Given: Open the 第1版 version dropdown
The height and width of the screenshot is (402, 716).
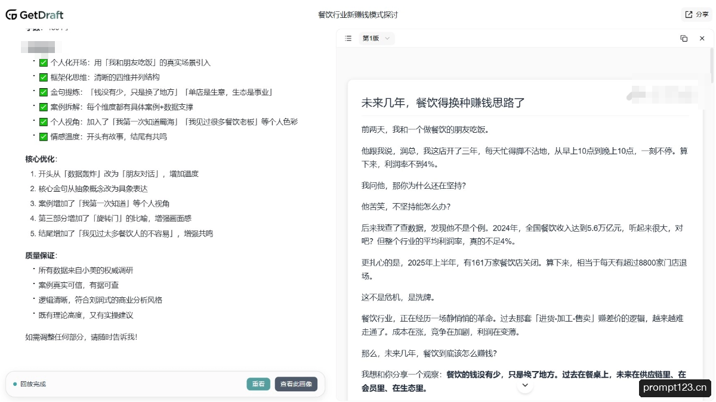Looking at the screenshot, I should 376,38.
